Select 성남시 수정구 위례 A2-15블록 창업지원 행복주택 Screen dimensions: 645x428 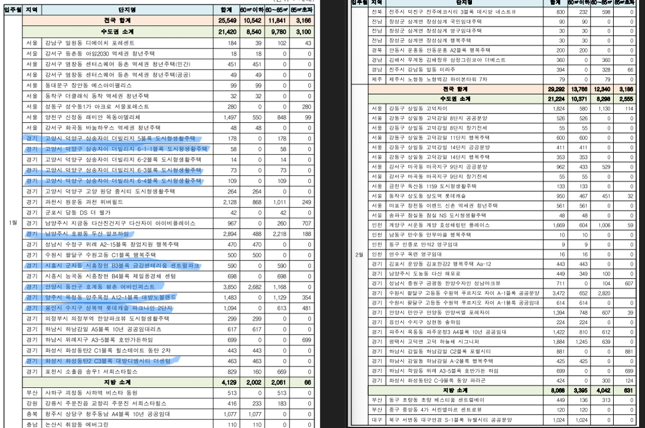[x=112, y=244]
